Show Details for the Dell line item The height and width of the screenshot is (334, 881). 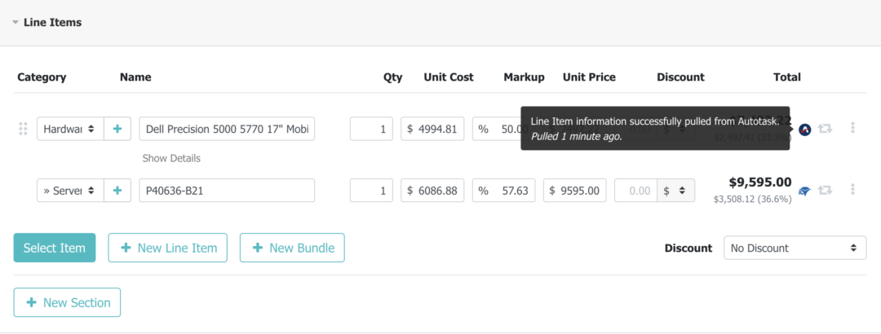pos(171,158)
